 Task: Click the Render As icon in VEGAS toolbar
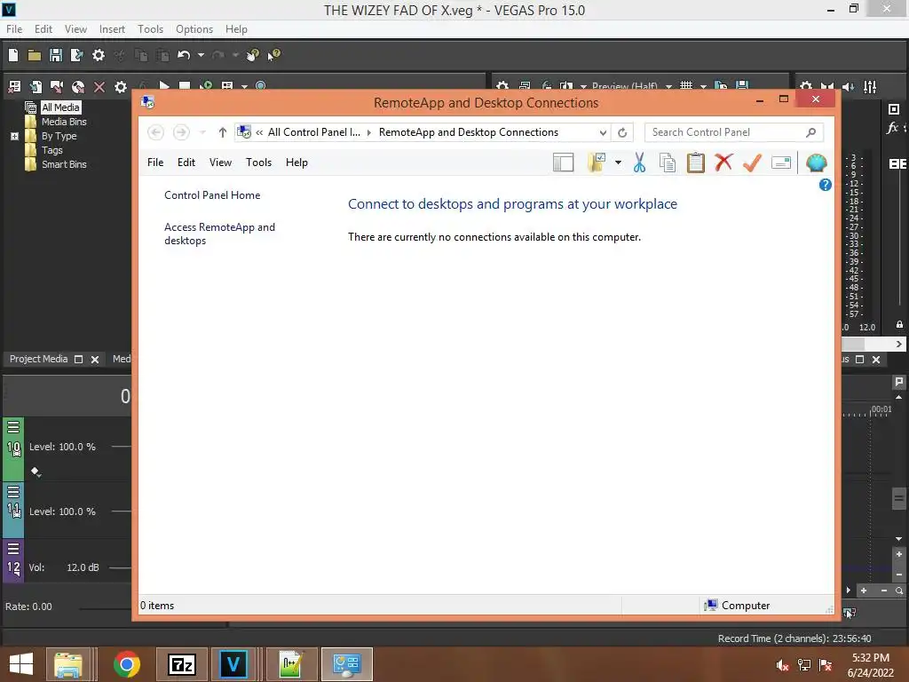point(76,55)
